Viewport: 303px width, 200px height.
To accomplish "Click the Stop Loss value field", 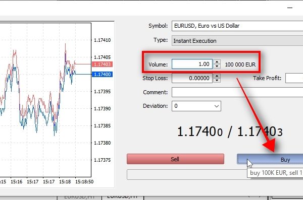I will click(192, 78).
